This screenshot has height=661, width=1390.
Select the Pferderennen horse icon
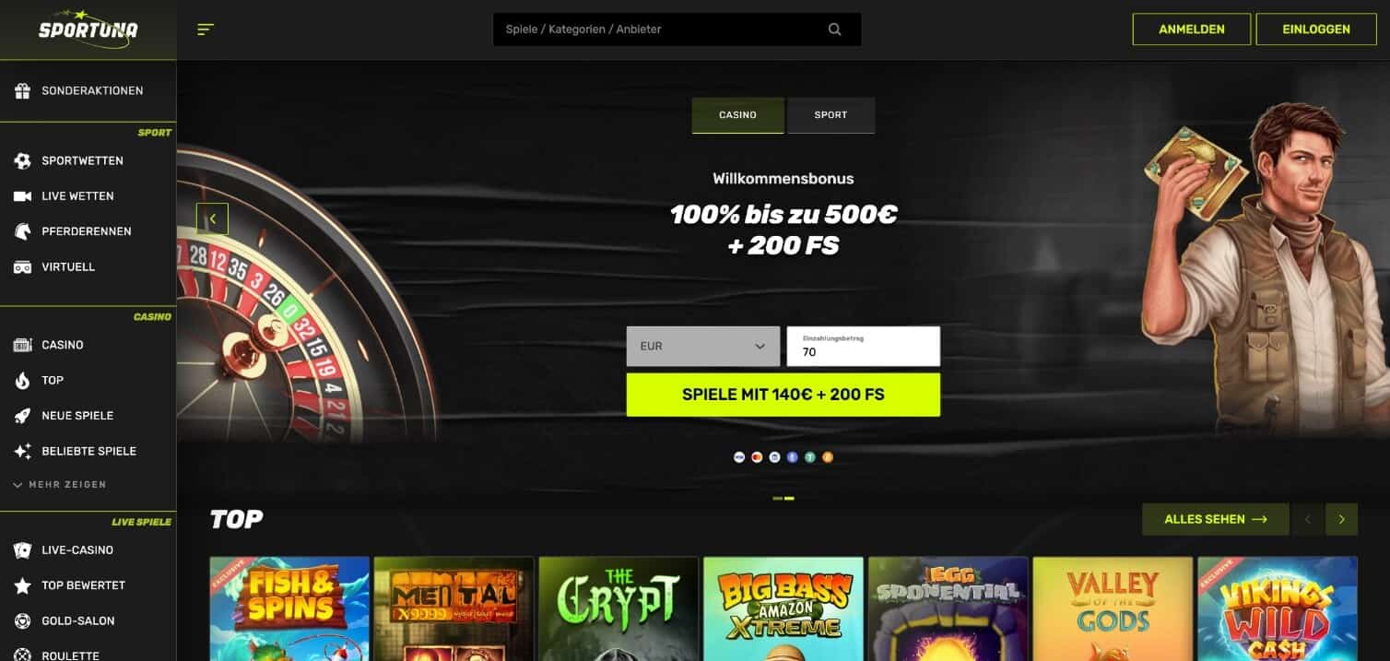coord(22,231)
